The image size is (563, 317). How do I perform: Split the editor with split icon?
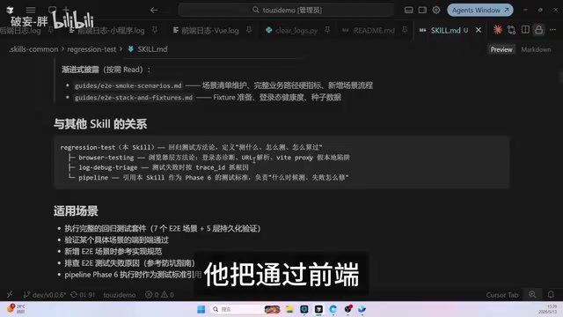point(525,30)
